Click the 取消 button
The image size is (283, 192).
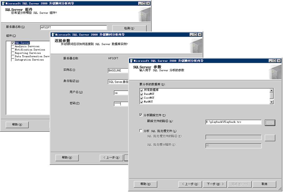tap(264, 184)
